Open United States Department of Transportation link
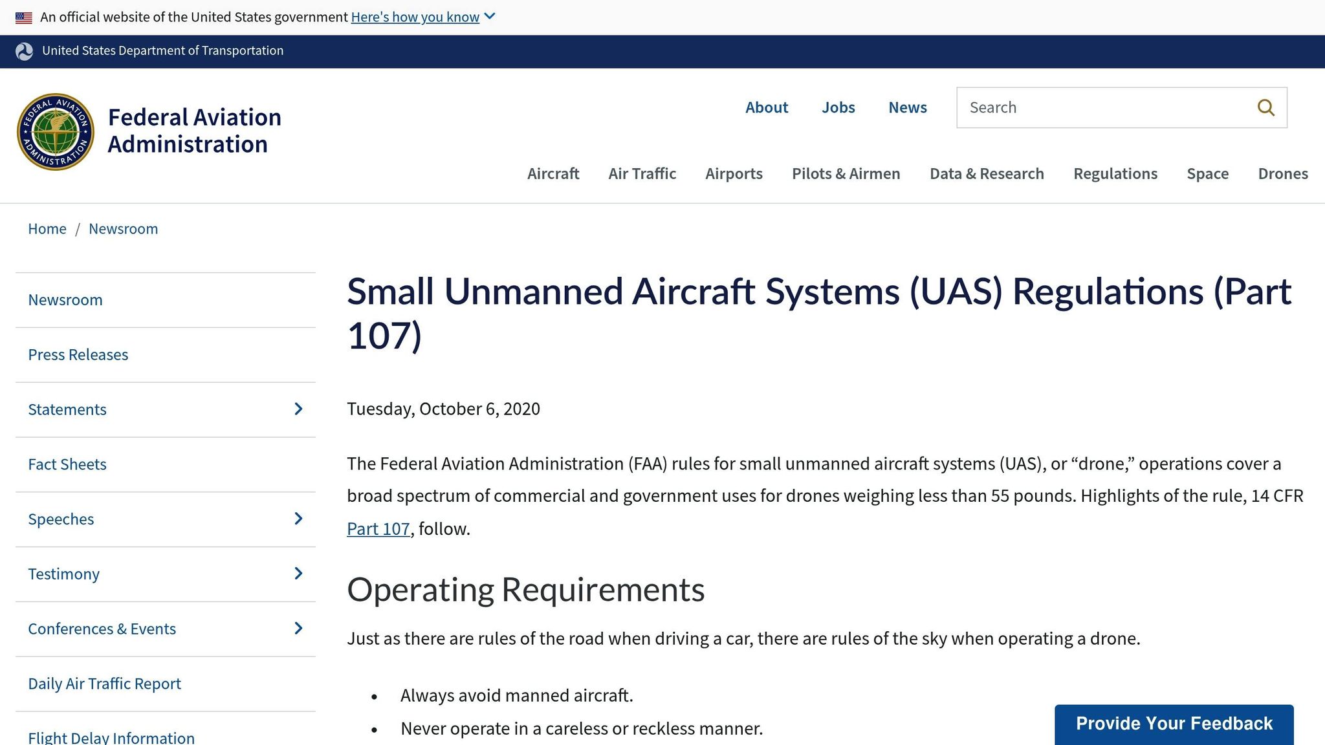Screen dimensions: 1325x745 pyautogui.click(x=162, y=50)
